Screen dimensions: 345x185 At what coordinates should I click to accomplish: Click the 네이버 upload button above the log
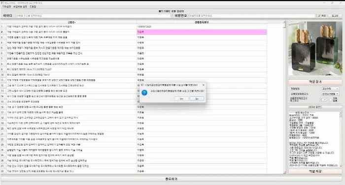pyautogui.click(x=315, y=107)
